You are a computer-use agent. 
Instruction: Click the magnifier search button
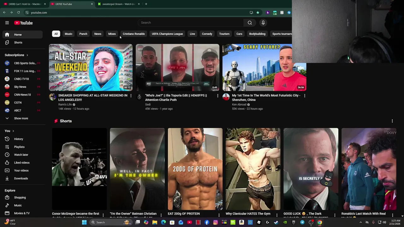(x=250, y=23)
